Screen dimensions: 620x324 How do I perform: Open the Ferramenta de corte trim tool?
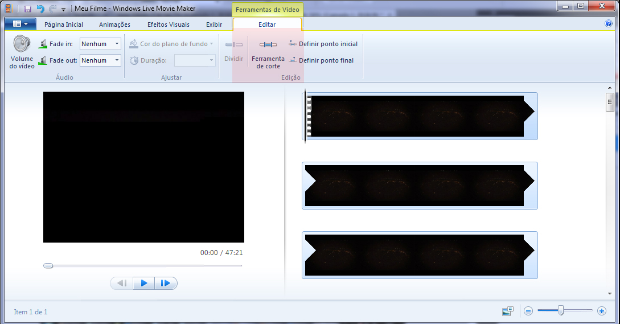pos(268,44)
